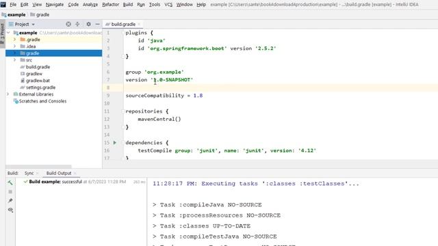
Task: Fold the repositories block in gutter
Action: [123, 111]
